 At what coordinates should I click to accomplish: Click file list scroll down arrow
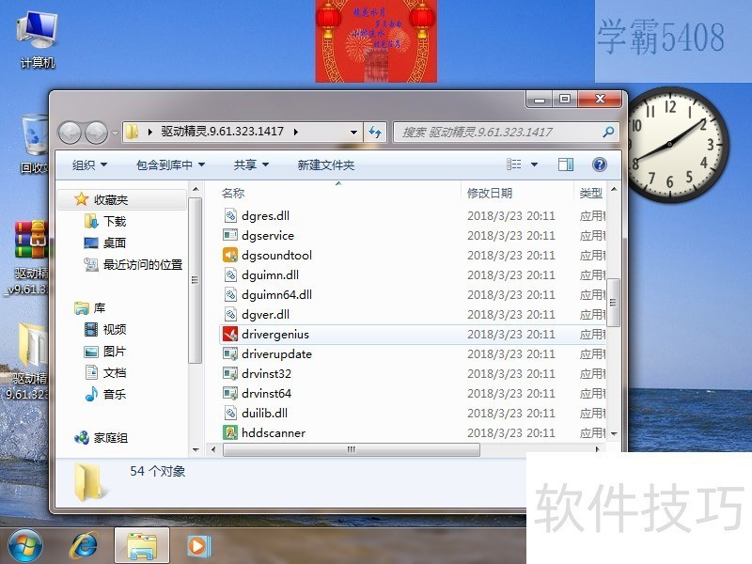tap(614, 433)
